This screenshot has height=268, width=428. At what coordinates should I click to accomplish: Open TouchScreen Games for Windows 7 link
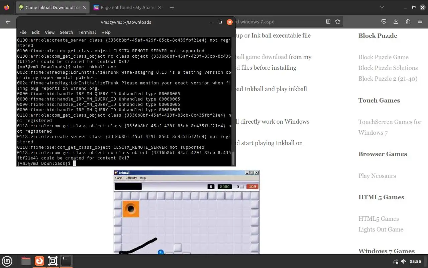coord(390,127)
